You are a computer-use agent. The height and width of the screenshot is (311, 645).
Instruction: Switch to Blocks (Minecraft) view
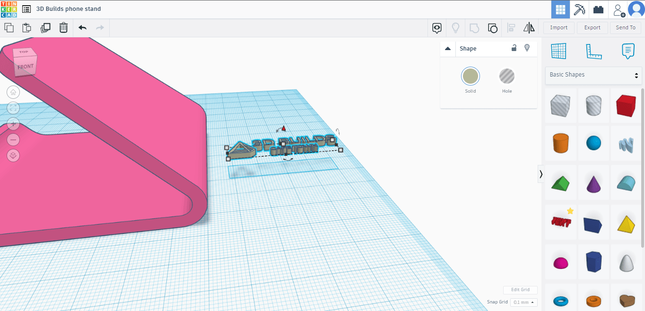coord(579,9)
